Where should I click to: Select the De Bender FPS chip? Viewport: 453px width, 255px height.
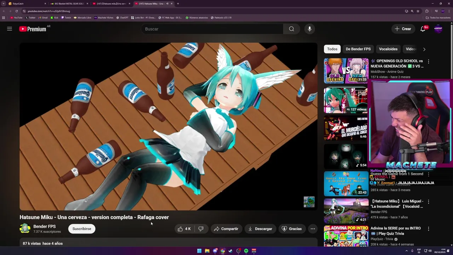coord(358,49)
